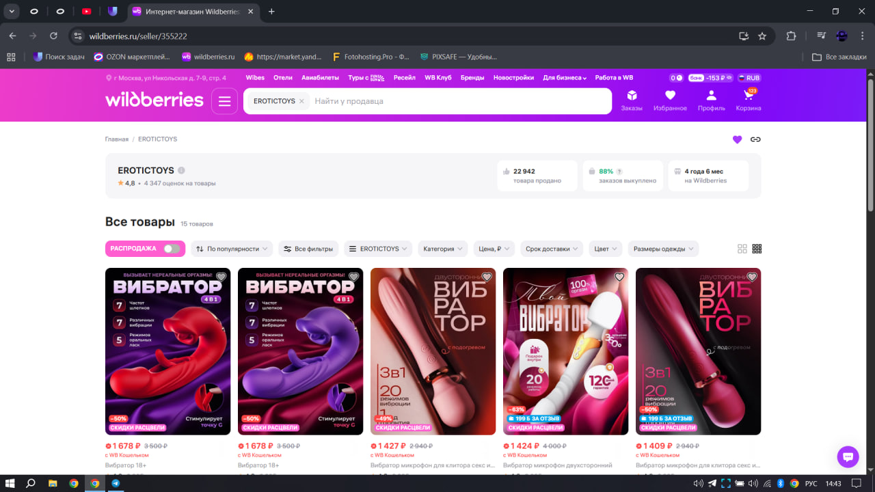
Task: View site information icon in address bar
Action: 78,36
